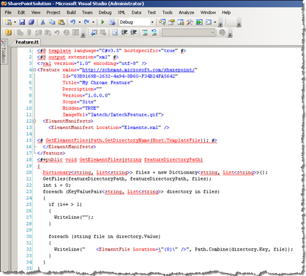
Task: Follow the schemas.microsoft.com/sharepoint link
Action: coord(138,70)
